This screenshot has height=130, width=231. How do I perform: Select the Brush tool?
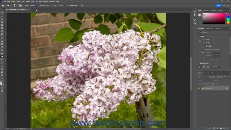click(x=2, y=38)
